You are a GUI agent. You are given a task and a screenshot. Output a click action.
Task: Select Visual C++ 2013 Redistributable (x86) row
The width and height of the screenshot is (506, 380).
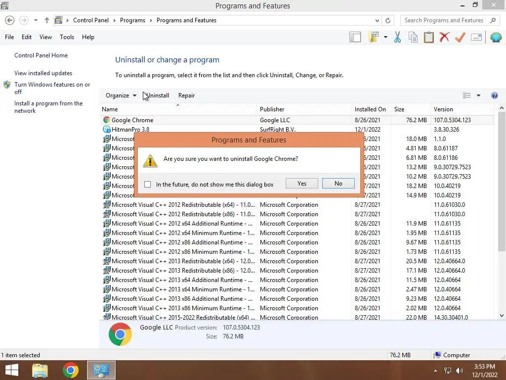pyautogui.click(x=297, y=270)
